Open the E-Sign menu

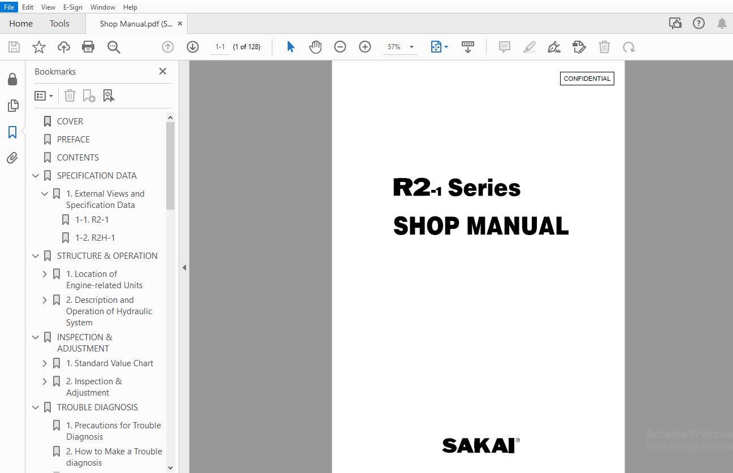point(73,7)
